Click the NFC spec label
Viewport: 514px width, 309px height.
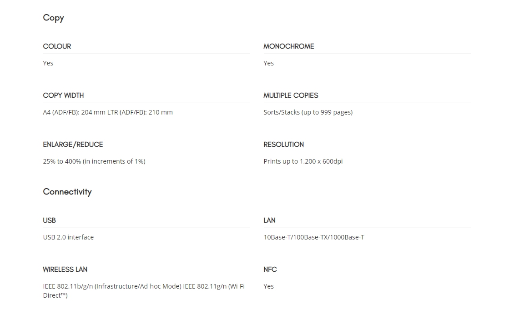(270, 269)
